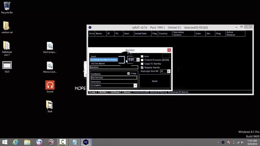Select the Mono.Cecil... file icon
Image resolution: width=260 pixels, height=146 pixels.
pos(50,67)
